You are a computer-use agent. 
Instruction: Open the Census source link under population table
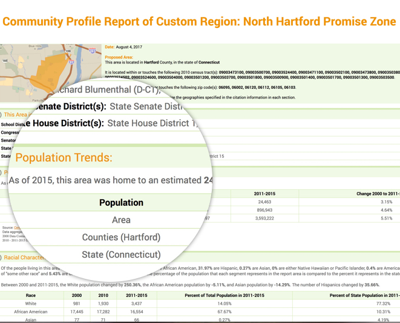click(17, 227)
